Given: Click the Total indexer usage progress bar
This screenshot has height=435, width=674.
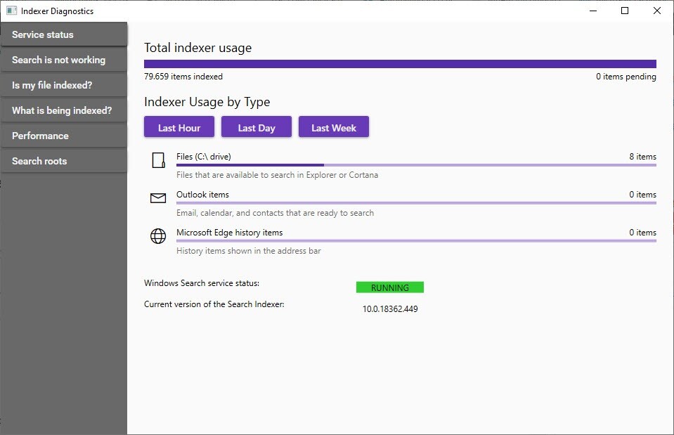Looking at the screenshot, I should pos(400,63).
